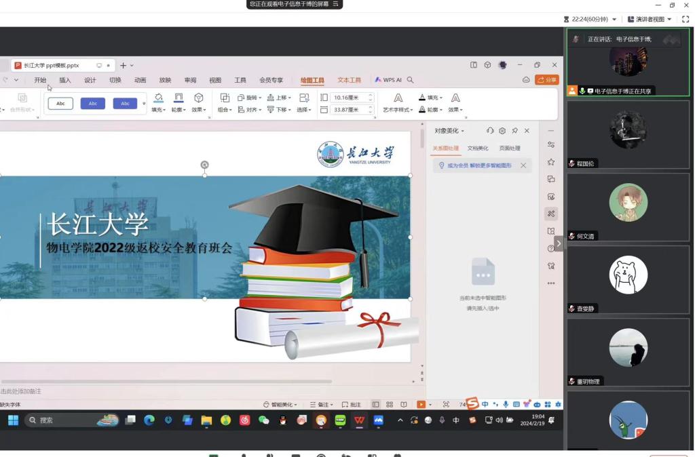The height and width of the screenshot is (457, 695).
Task: Open settings gear in 对象美化 panel
Action: point(502,131)
